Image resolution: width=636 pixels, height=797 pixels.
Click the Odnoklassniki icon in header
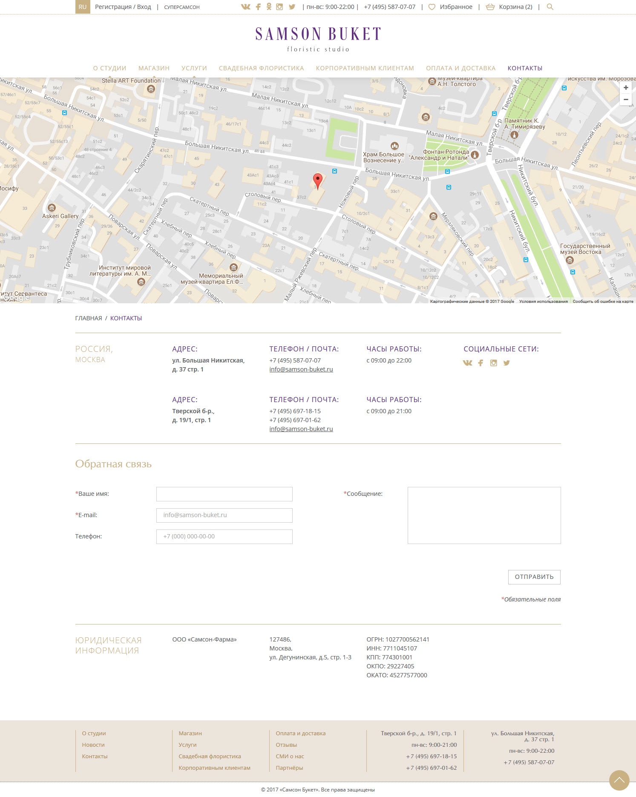click(269, 7)
